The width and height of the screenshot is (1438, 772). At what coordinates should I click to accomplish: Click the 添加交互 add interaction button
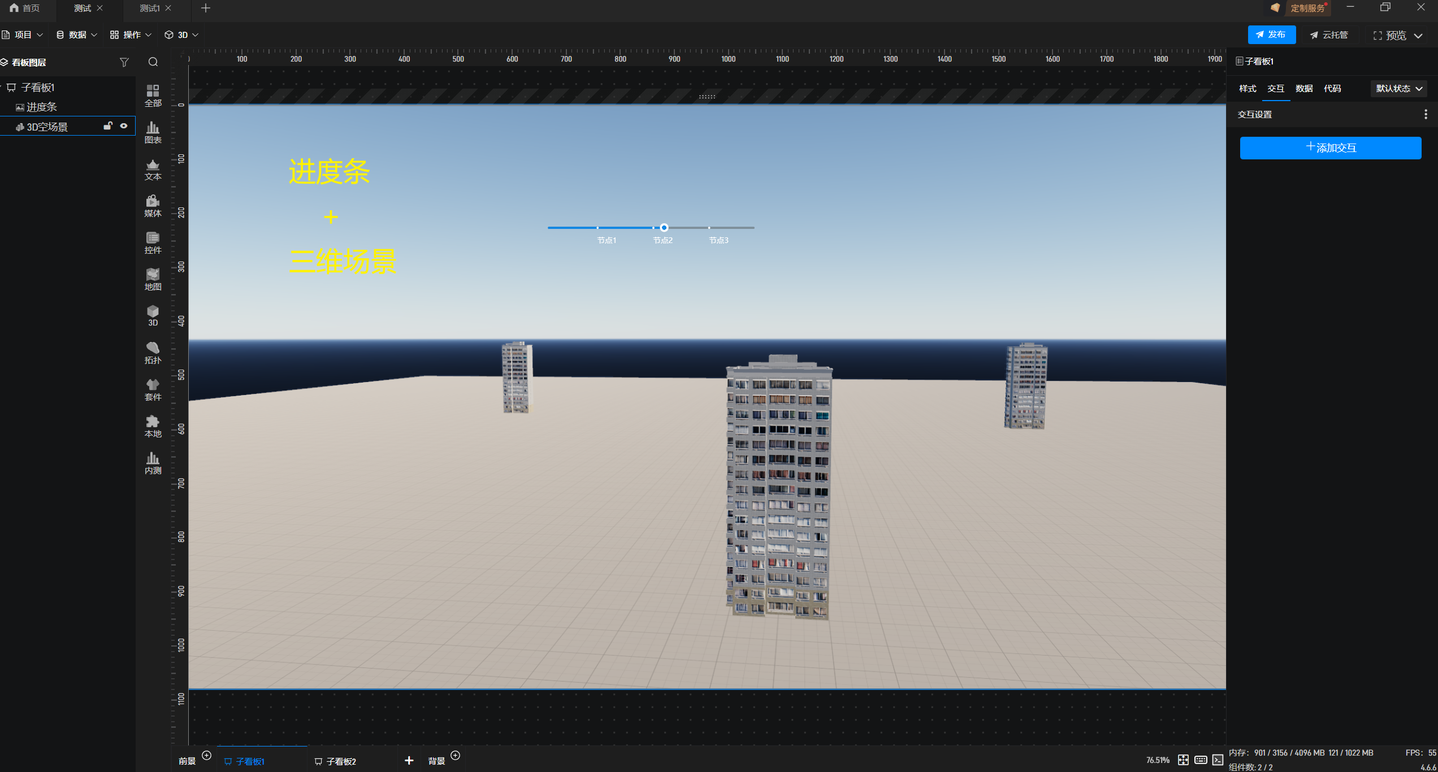pos(1330,148)
